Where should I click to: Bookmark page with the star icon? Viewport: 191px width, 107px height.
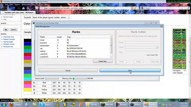(x=135, y=8)
